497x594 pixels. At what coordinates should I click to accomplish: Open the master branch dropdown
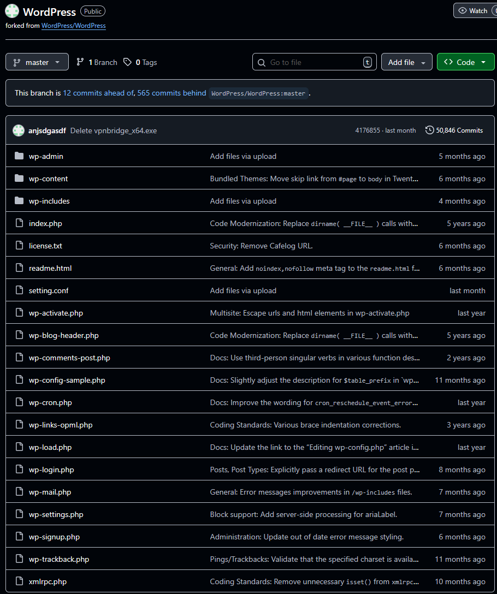point(37,62)
